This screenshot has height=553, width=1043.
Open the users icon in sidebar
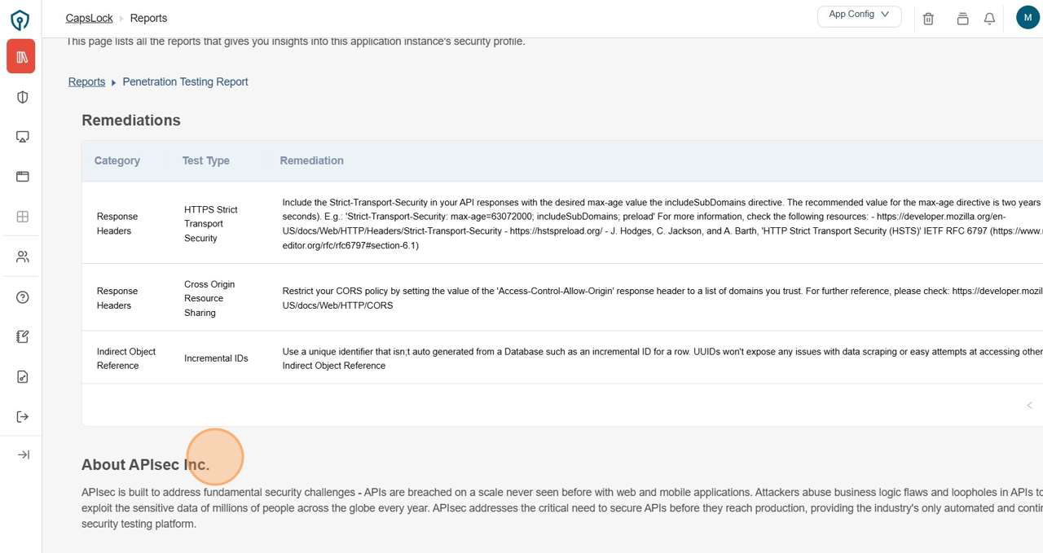pyautogui.click(x=23, y=257)
